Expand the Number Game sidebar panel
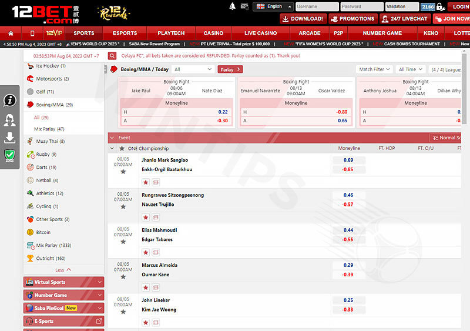The width and height of the screenshot is (470, 331). 64,295
